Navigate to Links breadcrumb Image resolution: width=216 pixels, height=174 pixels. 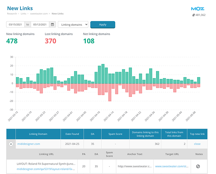point(23,13)
